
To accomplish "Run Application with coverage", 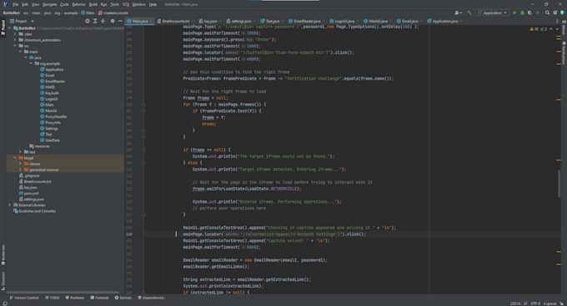I will 529,13.
